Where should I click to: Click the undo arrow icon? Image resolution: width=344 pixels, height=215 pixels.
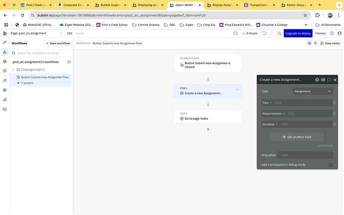pyautogui.click(x=264, y=33)
